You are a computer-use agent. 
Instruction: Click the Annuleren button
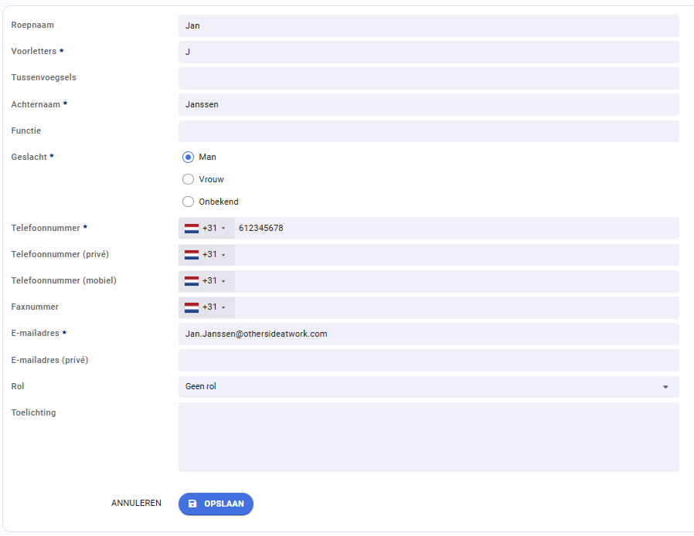point(136,504)
